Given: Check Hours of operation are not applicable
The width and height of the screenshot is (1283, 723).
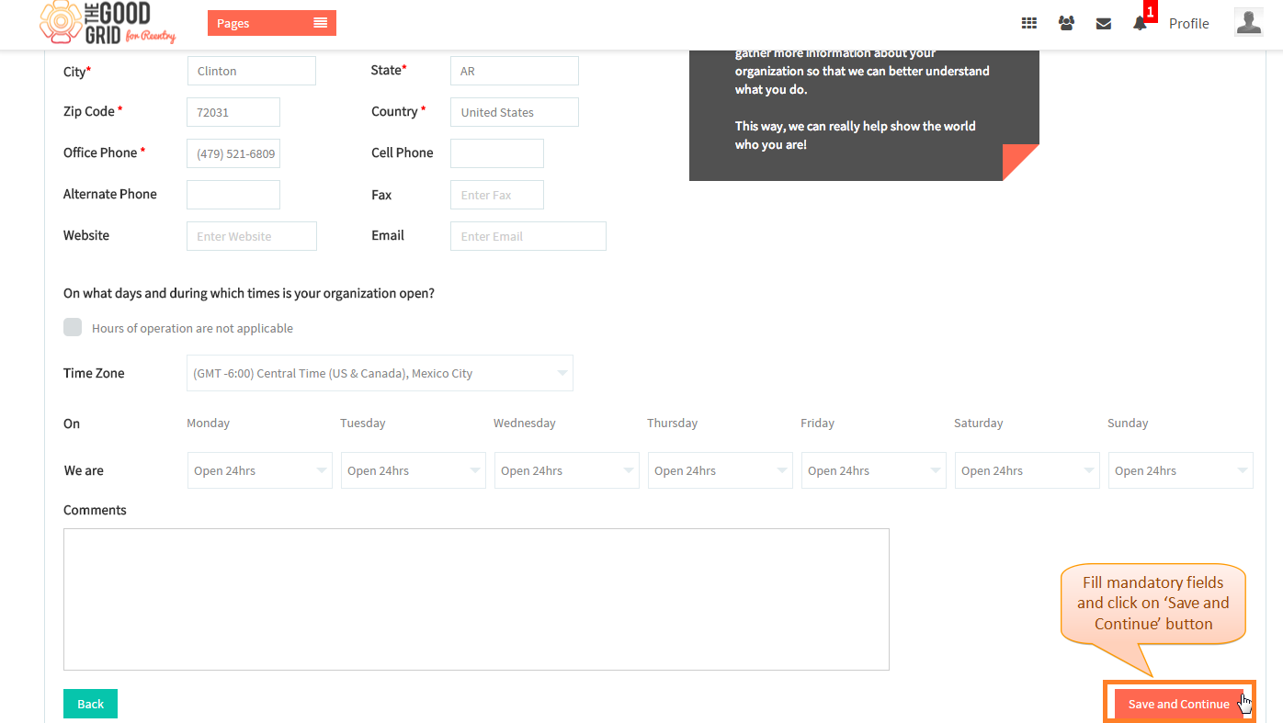Looking at the screenshot, I should 73,327.
